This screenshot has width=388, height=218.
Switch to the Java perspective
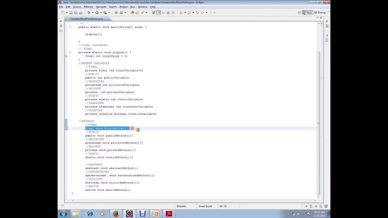coord(307,12)
